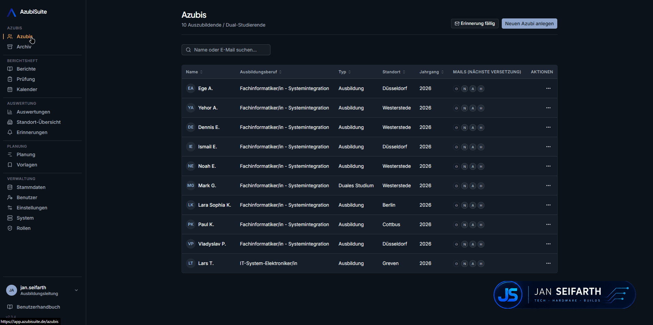
Task: Open Noah E. name entry
Action: (x=207, y=166)
